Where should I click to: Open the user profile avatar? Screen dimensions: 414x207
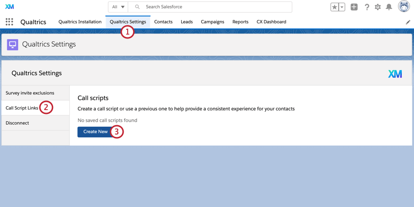[x=404, y=6]
